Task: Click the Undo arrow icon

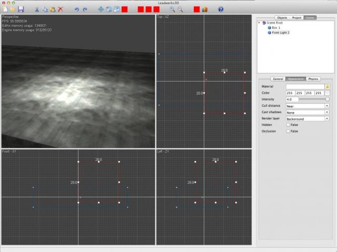Action: (x=76, y=9)
